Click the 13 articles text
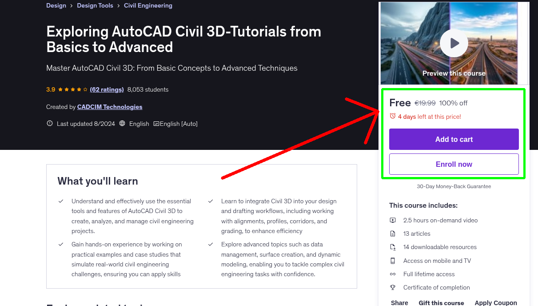The width and height of the screenshot is (538, 306). pyautogui.click(x=417, y=234)
